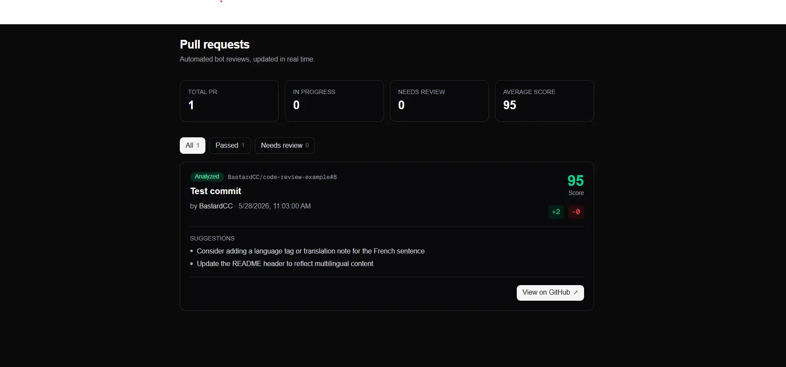Viewport: 786px width, 367px height.
Task: Open the Test commit pull request title
Action: click(216, 191)
